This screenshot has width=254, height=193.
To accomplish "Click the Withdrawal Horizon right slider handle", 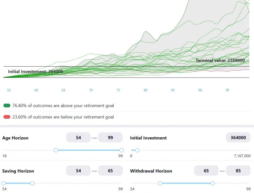I will click(x=213, y=183).
